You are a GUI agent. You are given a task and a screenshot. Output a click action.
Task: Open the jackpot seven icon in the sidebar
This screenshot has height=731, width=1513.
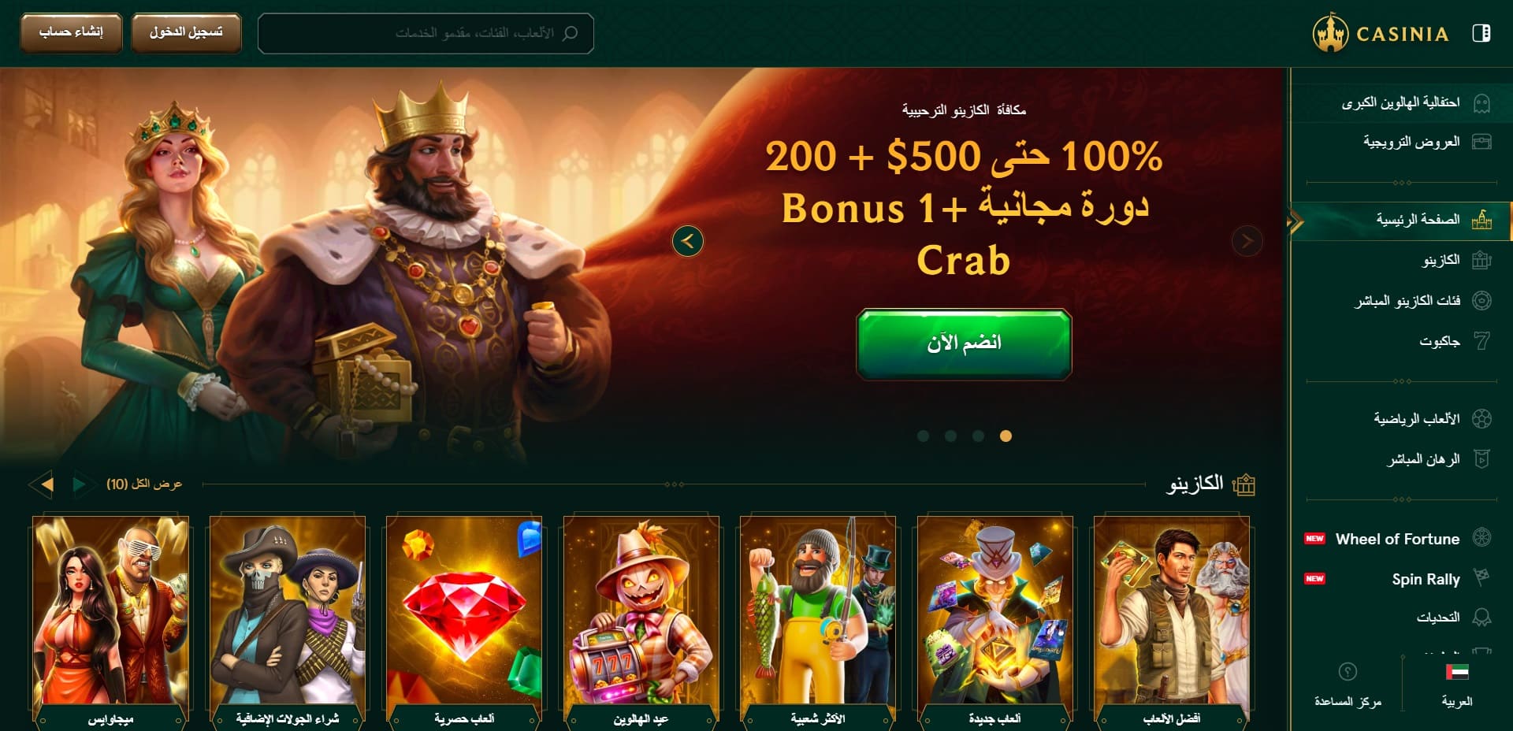point(1481,341)
